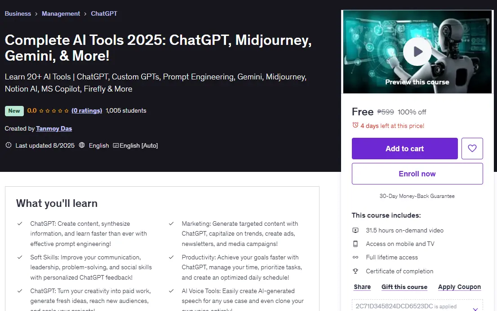The image size is (497, 311).
Task: Click the last updated clock icon
Action: [9, 145]
